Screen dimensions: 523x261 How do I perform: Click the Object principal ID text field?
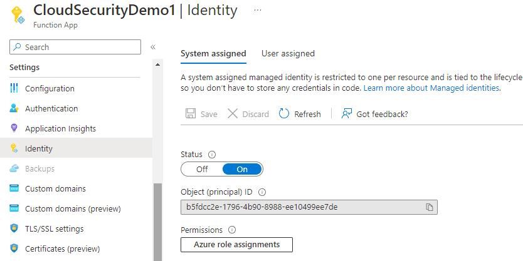[x=309, y=207]
